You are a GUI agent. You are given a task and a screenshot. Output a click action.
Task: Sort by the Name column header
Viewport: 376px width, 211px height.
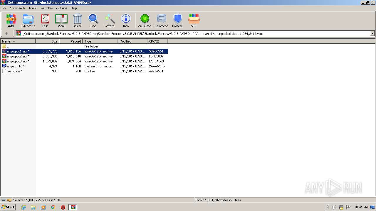click(18, 41)
